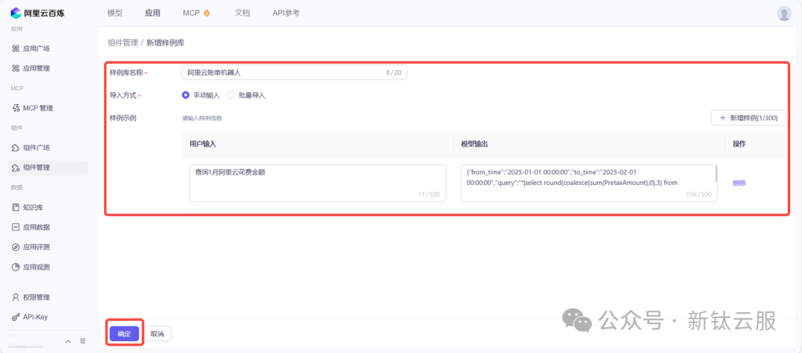Go to 组件管理 breadcrumb link
Image resolution: width=802 pixels, height=353 pixels.
pyautogui.click(x=123, y=43)
